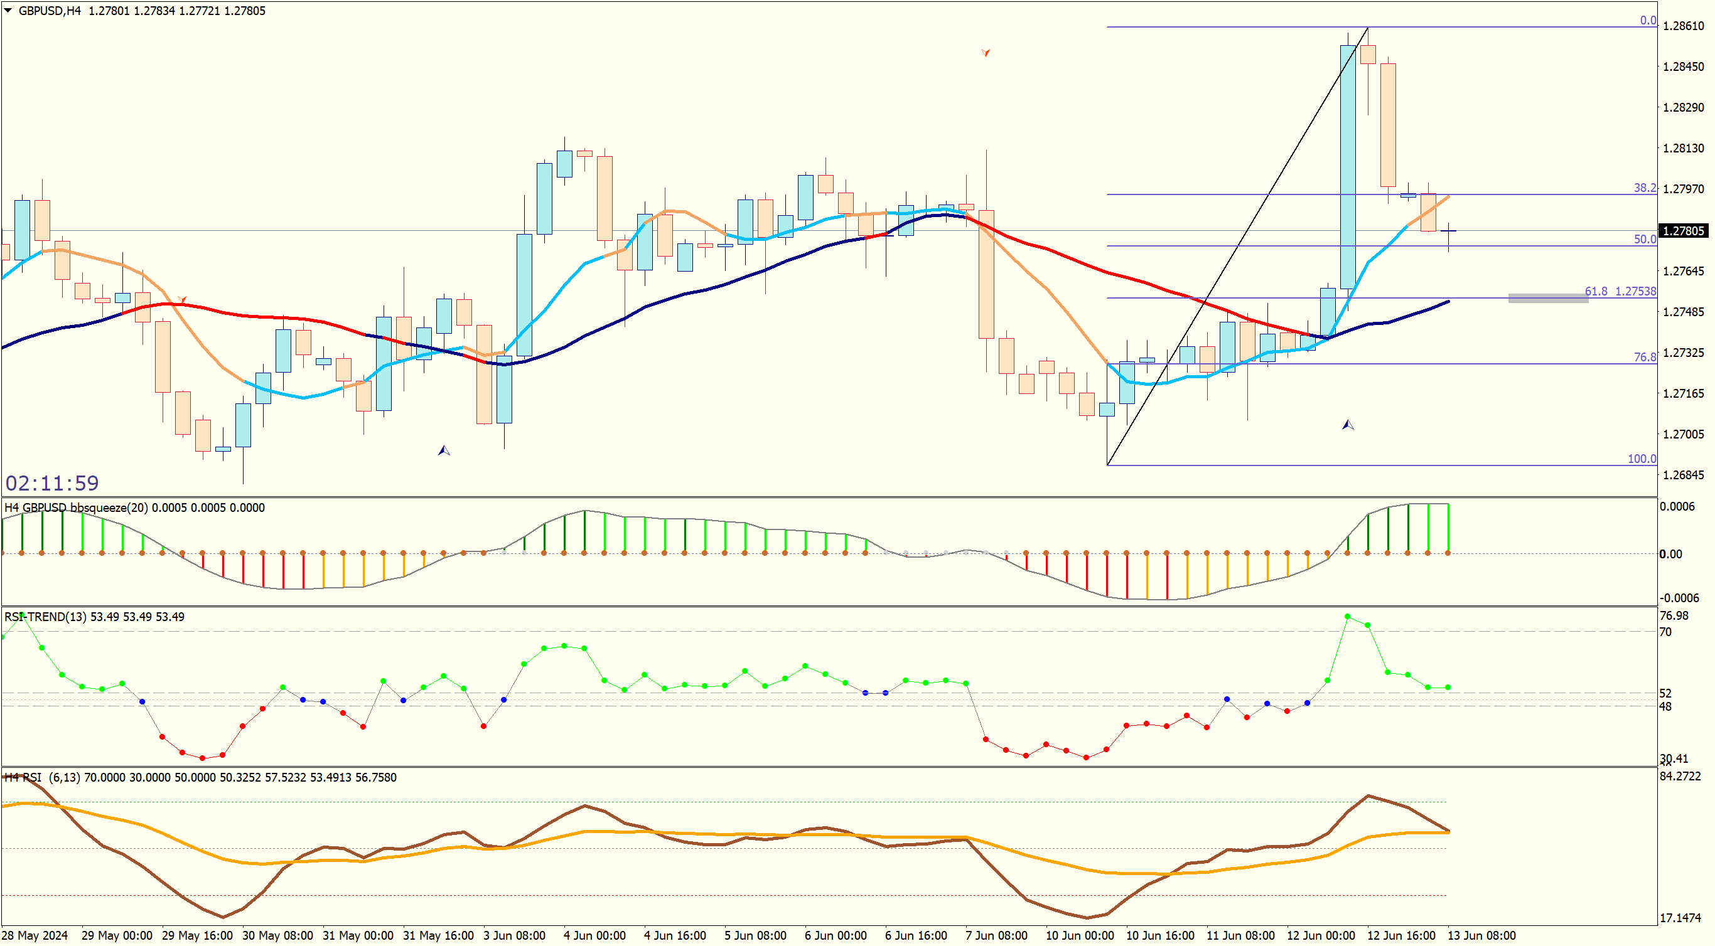Click the last green dot of RSI-TREND line

[1448, 687]
